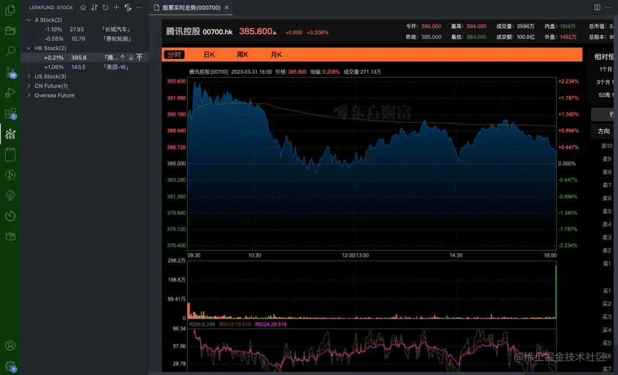The image size is (618, 375).
Task: Click the 393.600 price axis label
Action: click(176, 81)
